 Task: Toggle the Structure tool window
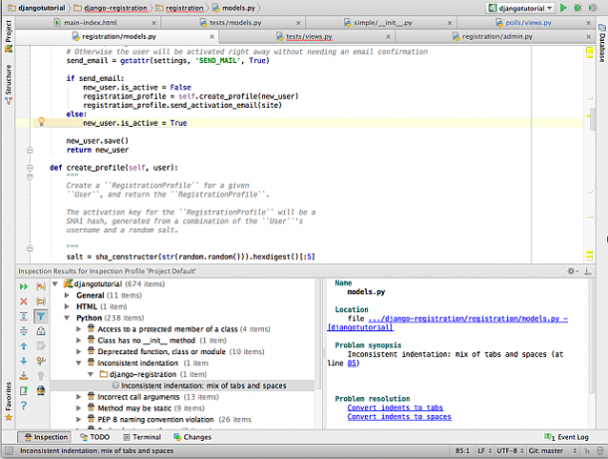click(x=8, y=84)
